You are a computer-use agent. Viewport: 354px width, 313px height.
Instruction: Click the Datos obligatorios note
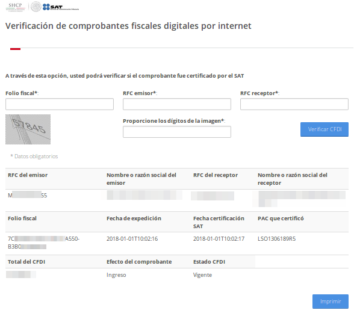[x=34, y=156]
